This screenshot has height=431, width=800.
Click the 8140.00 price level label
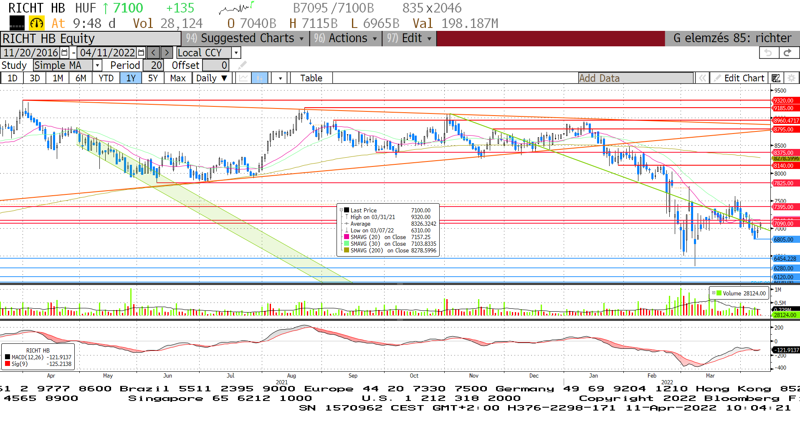[x=786, y=166]
